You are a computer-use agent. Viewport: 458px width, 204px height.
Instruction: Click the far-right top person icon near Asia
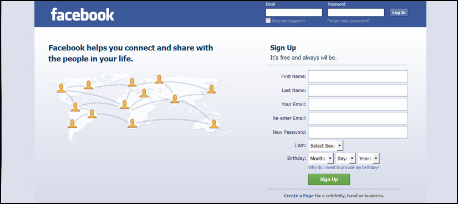211,89
